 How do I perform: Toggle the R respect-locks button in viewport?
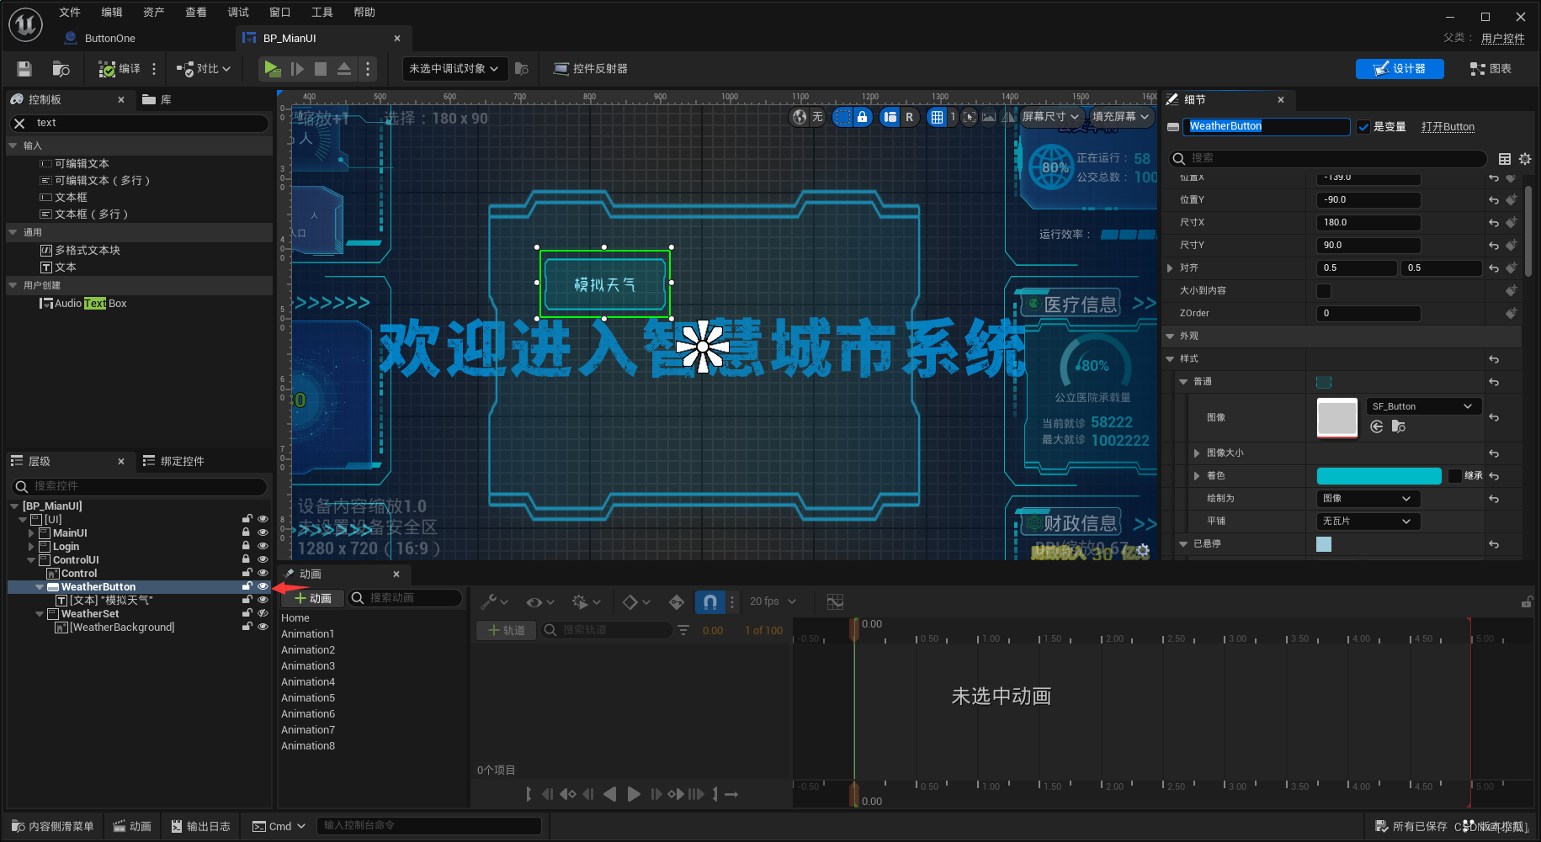909,117
